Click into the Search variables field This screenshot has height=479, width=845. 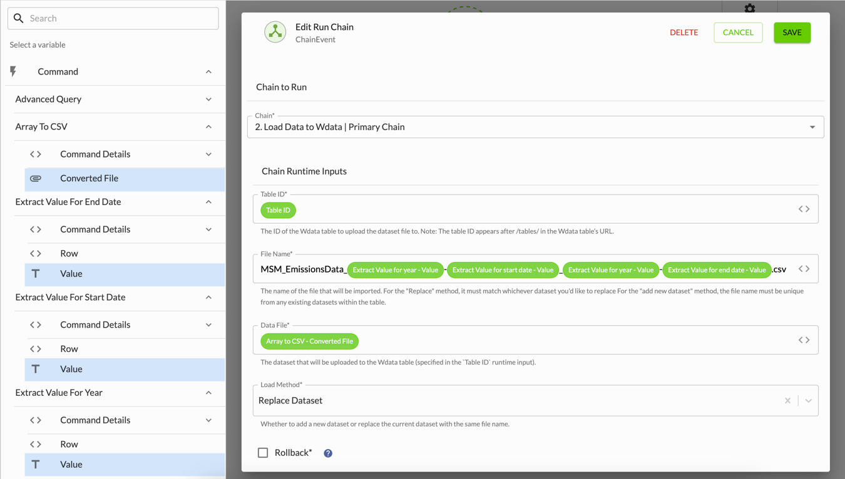(x=113, y=18)
